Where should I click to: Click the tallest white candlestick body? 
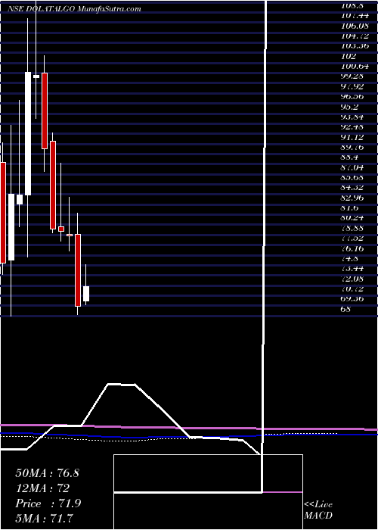click(28, 133)
